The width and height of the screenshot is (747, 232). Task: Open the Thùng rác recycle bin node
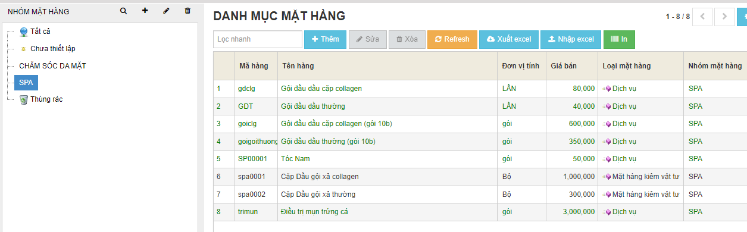[41, 99]
